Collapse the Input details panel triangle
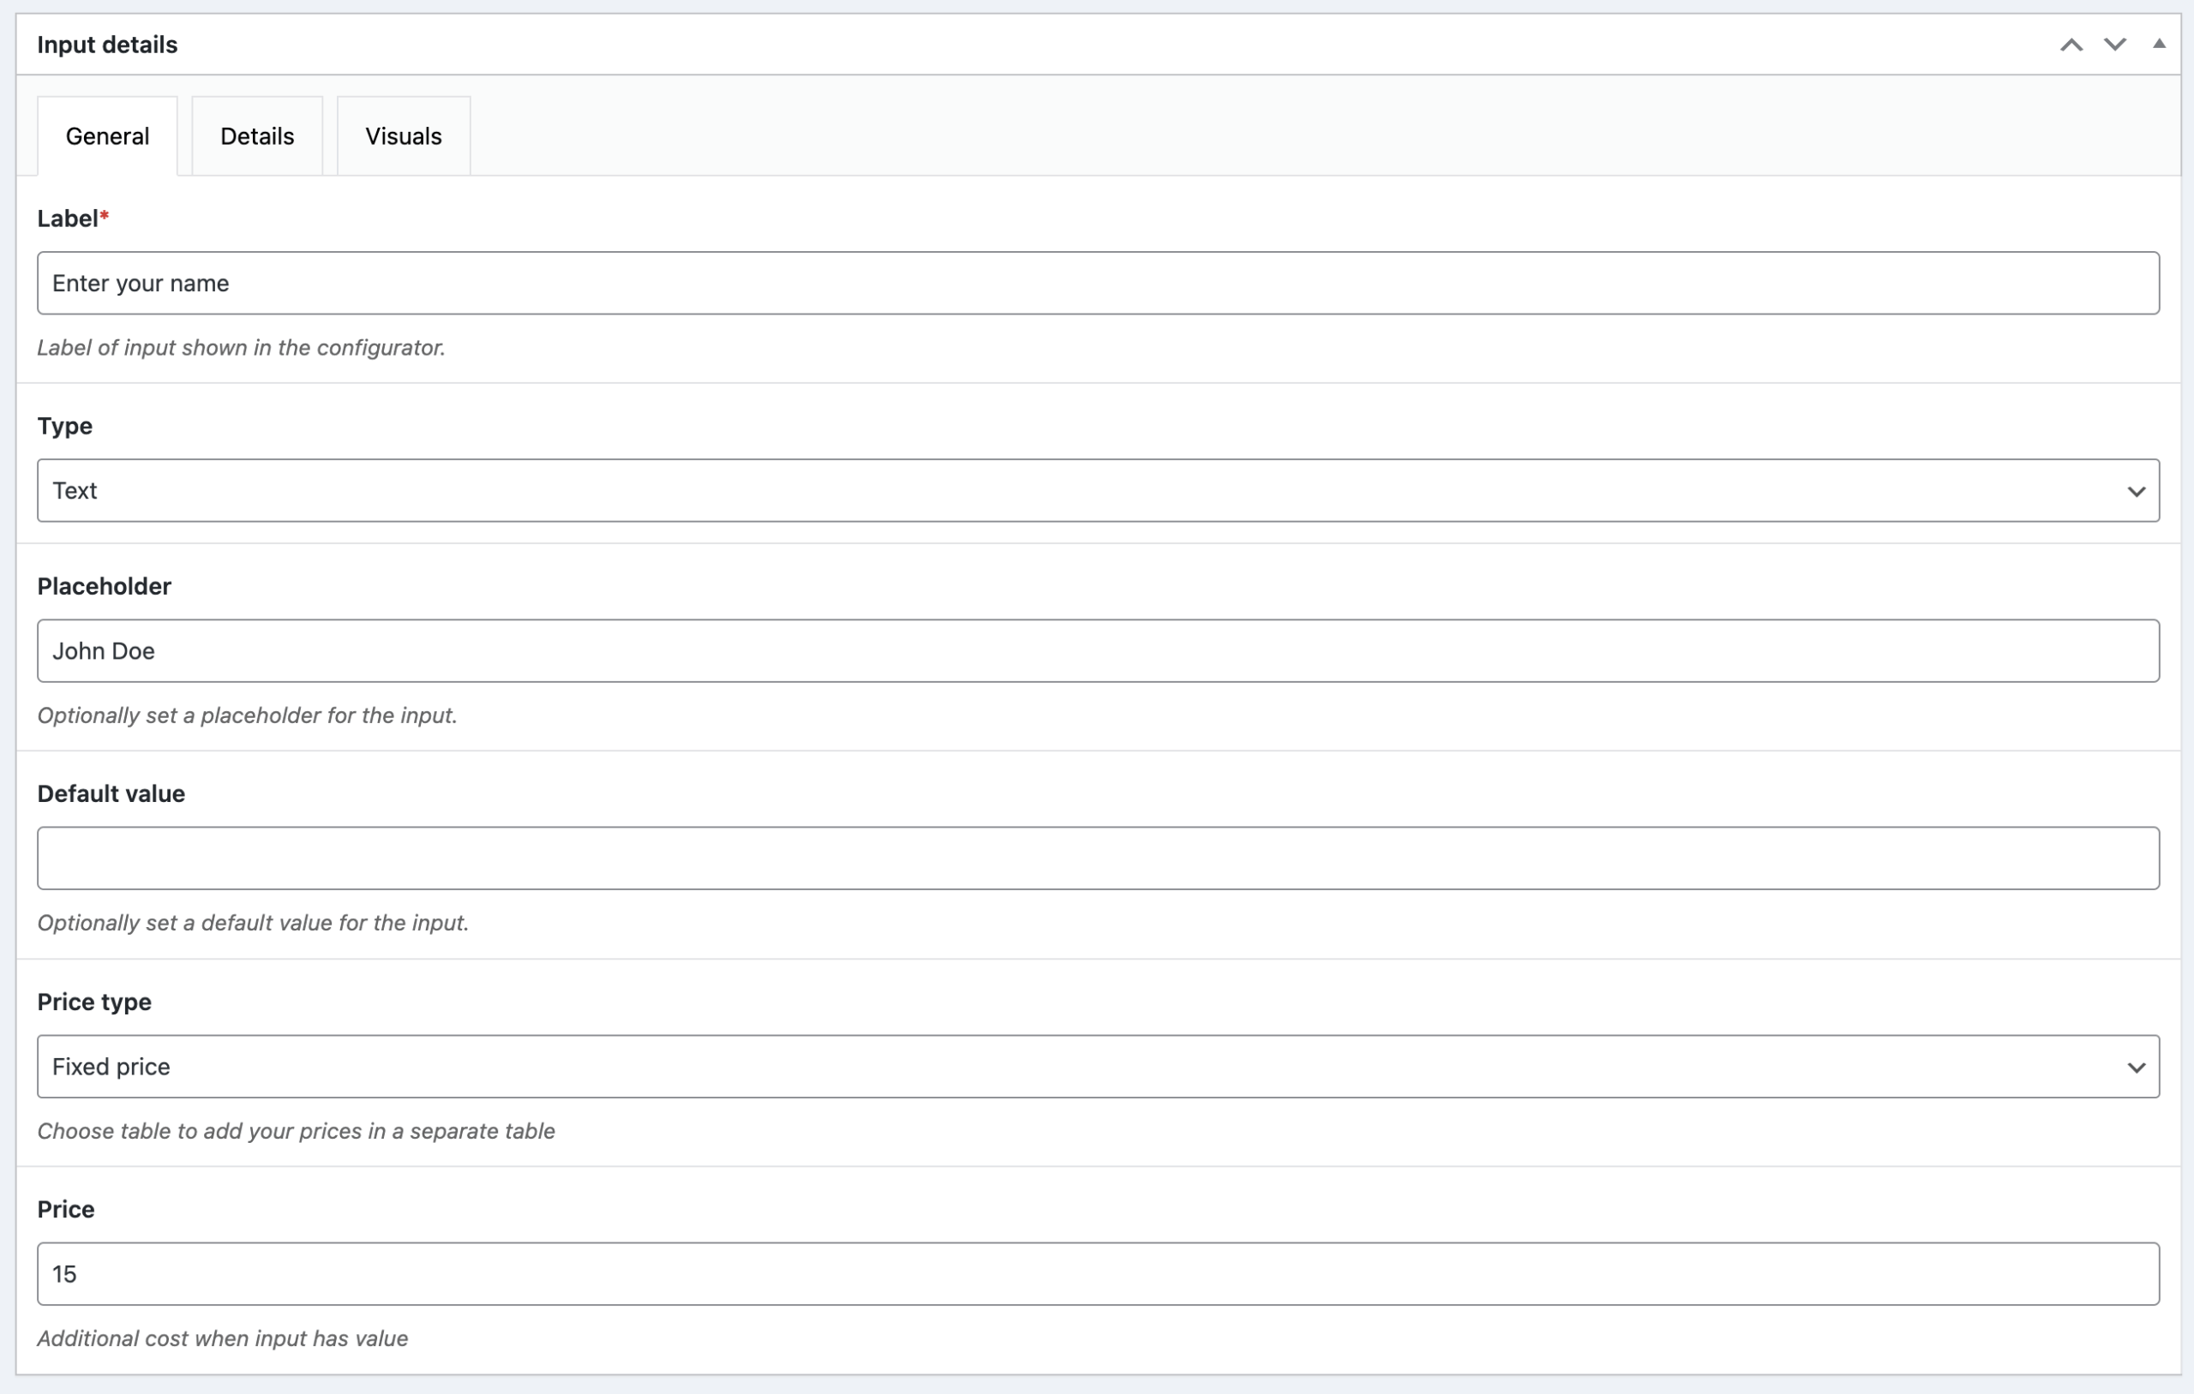The image size is (2194, 1394). [x=2159, y=44]
